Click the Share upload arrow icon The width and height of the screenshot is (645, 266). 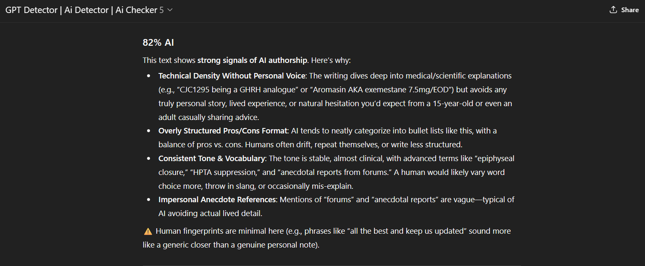pyautogui.click(x=613, y=10)
